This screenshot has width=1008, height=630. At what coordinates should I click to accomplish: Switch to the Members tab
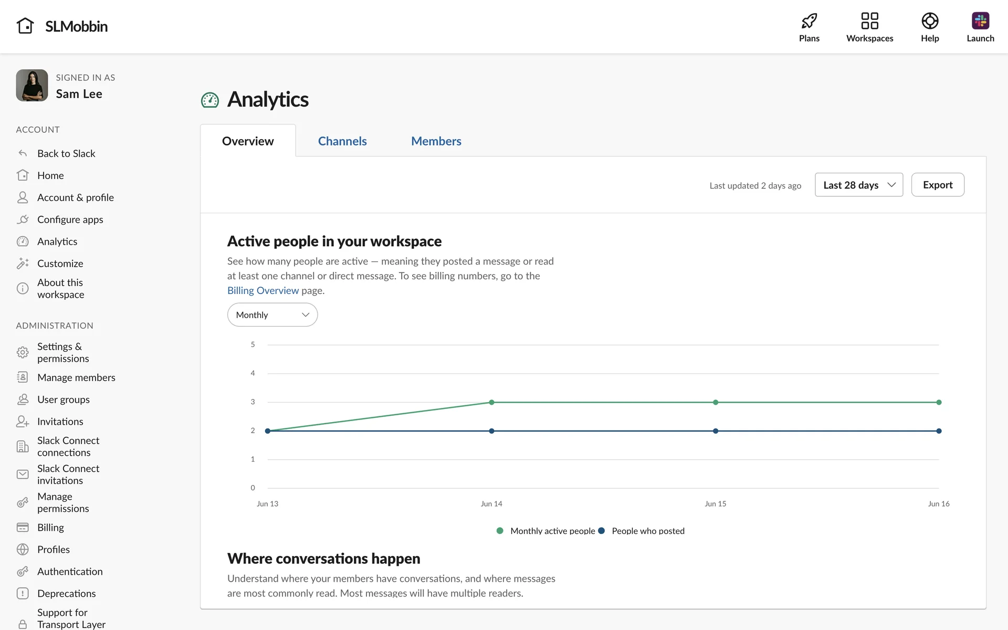436,141
